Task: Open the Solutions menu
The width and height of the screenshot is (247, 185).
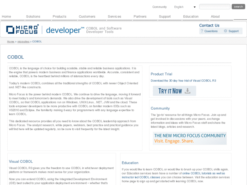Action: coord(33,16)
